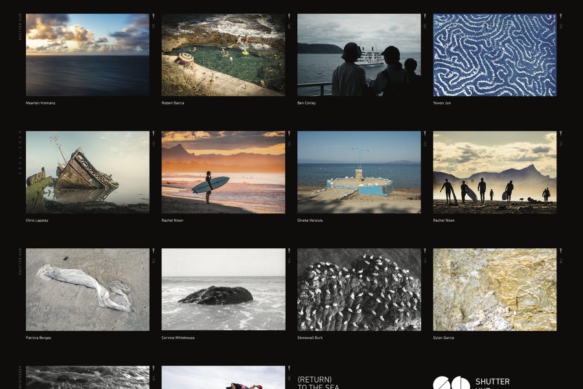Click the Maarten Vromans caption
The height and width of the screenshot is (389, 583).
point(40,103)
